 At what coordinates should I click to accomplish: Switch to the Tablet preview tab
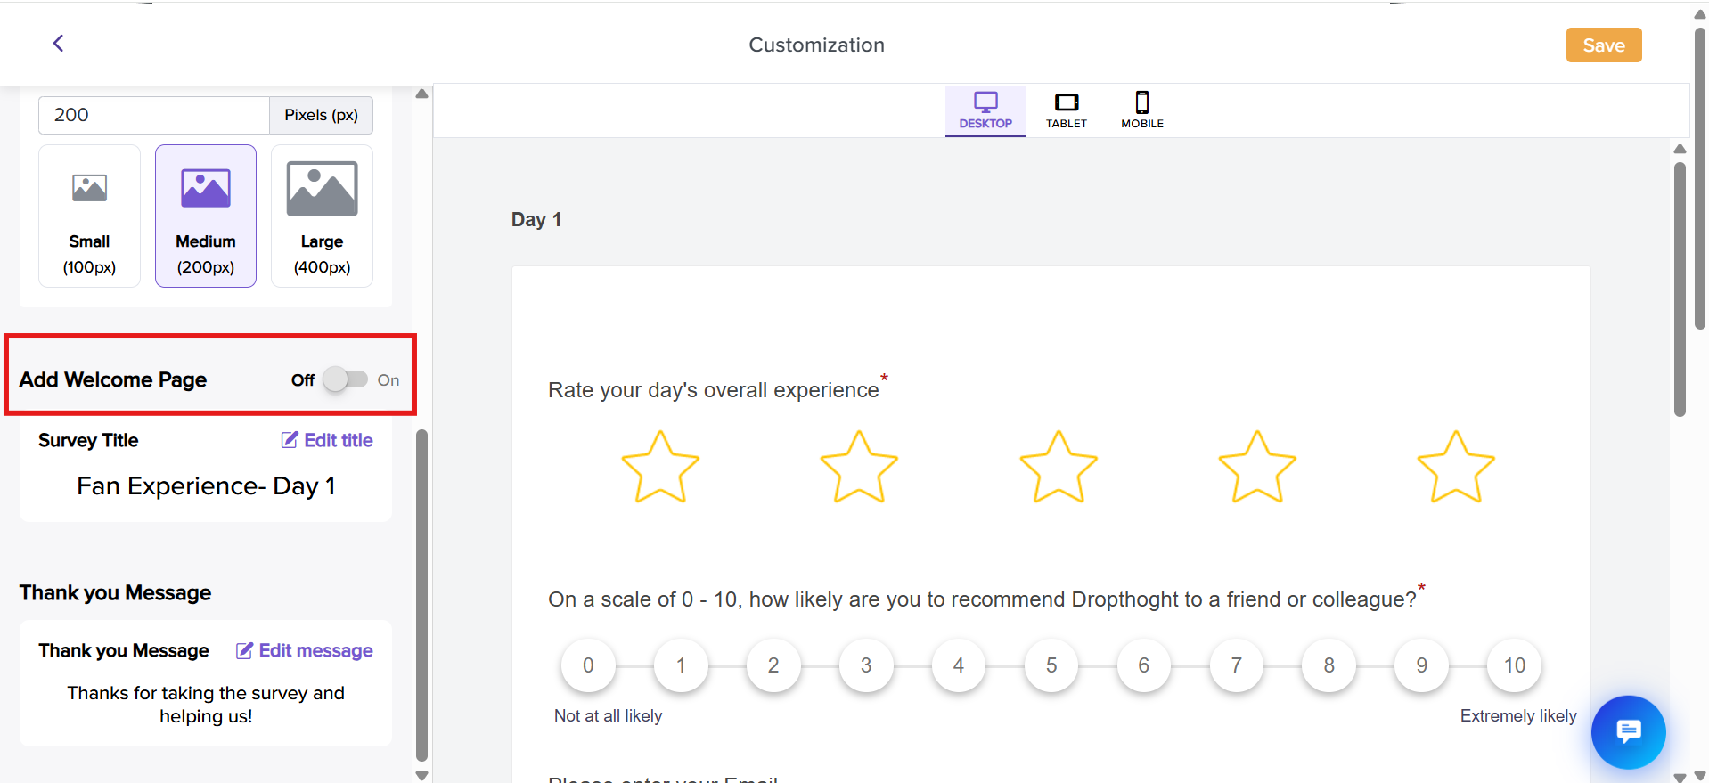(1066, 110)
